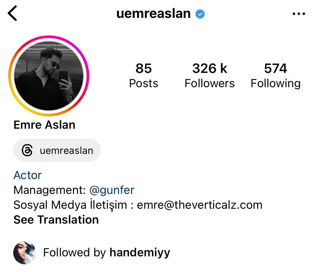Tap the blue verified badge
Image resolution: width=322 pixels, height=272 pixels.
coord(200,14)
